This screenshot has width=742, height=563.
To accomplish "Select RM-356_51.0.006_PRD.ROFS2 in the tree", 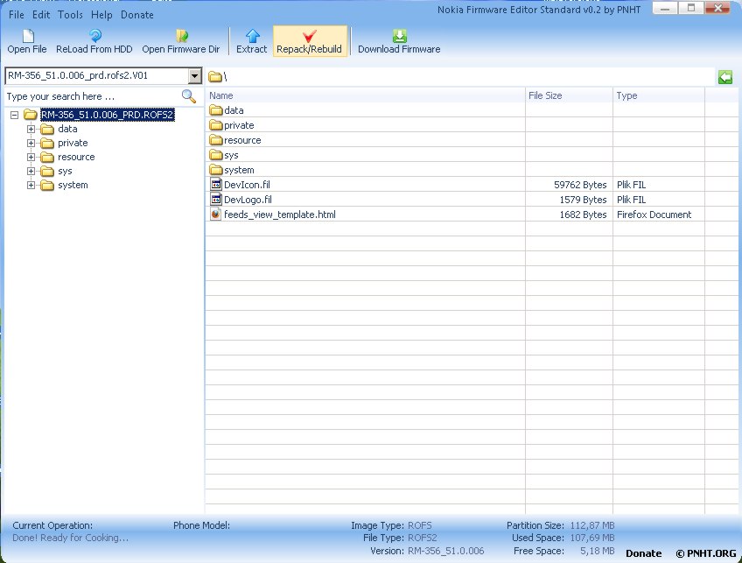I will tap(108, 115).
